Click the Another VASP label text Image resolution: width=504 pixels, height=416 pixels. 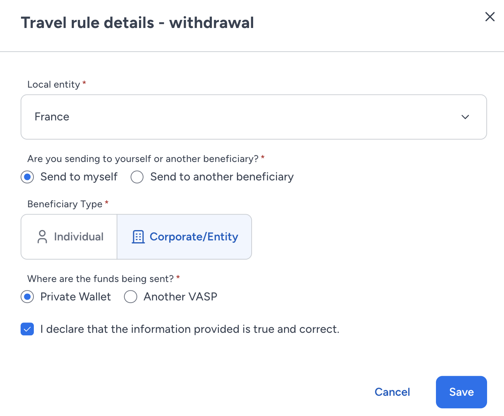(180, 296)
